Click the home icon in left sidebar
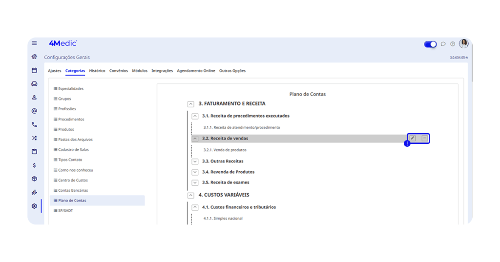The image size is (500, 262). [x=34, y=57]
